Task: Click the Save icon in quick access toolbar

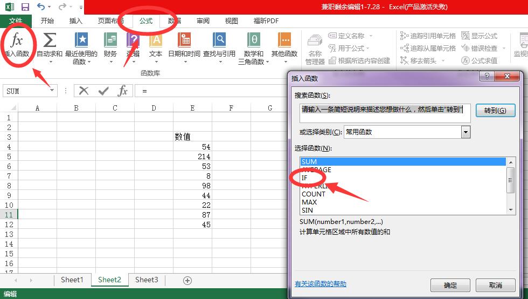Action: (x=25, y=7)
